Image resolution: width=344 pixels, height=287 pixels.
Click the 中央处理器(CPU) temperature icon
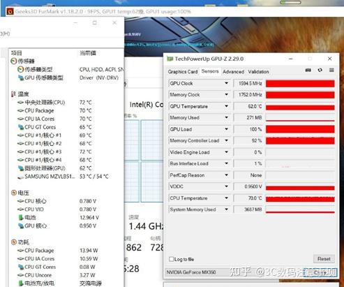(21, 103)
